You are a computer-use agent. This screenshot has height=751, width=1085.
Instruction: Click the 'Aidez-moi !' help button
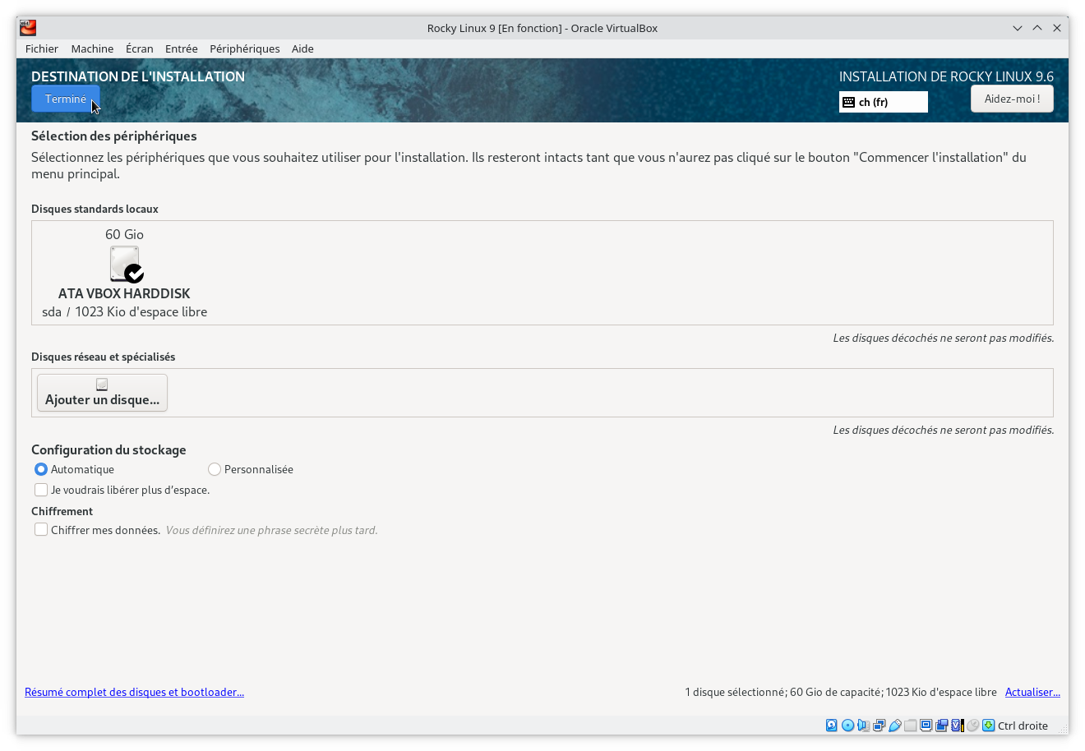pyautogui.click(x=1012, y=98)
